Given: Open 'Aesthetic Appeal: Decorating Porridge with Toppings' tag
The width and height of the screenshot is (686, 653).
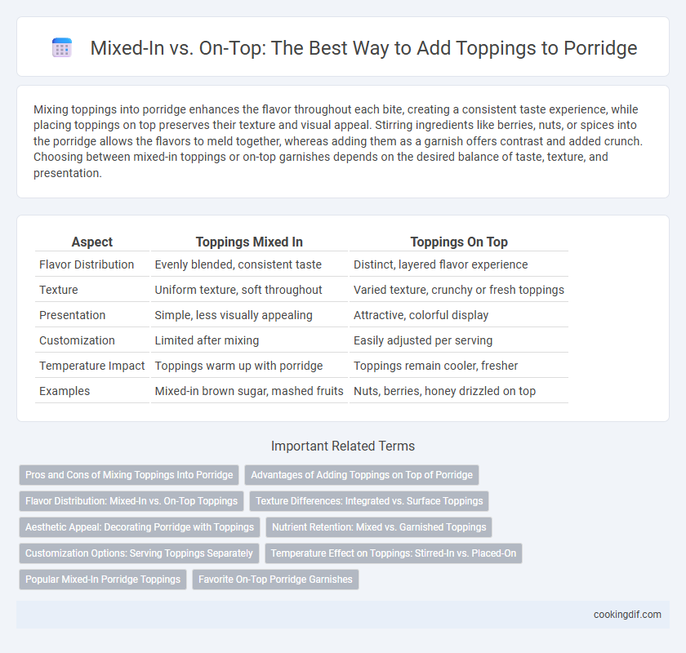Looking at the screenshot, I should 140,527.
